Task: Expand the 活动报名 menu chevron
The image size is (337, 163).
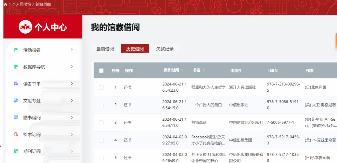Action: pyautogui.click(x=72, y=50)
